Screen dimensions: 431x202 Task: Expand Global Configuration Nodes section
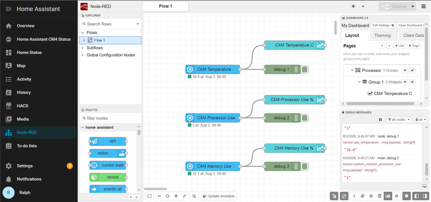pos(82,55)
